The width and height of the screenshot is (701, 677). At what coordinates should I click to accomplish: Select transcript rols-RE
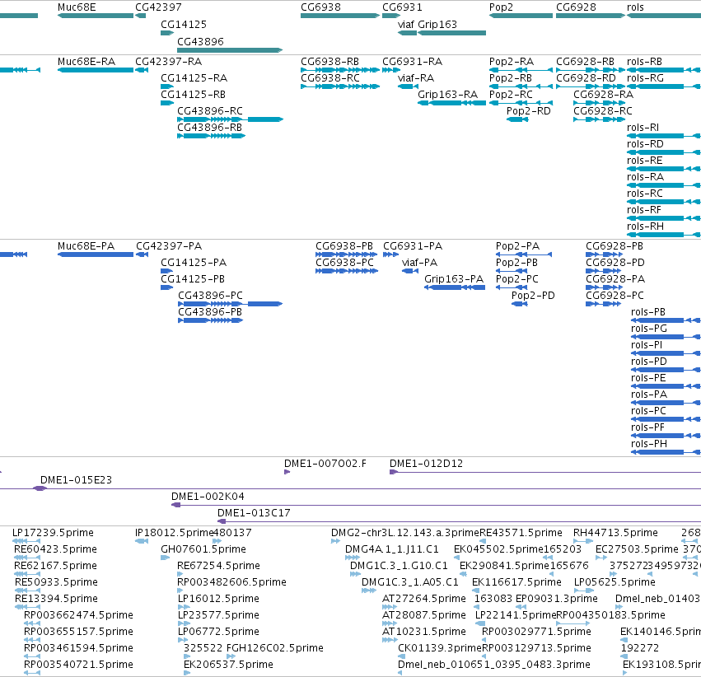(x=645, y=161)
